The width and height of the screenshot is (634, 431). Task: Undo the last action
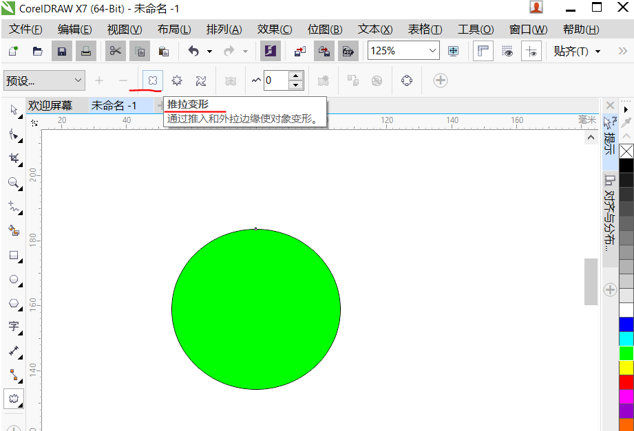point(194,52)
